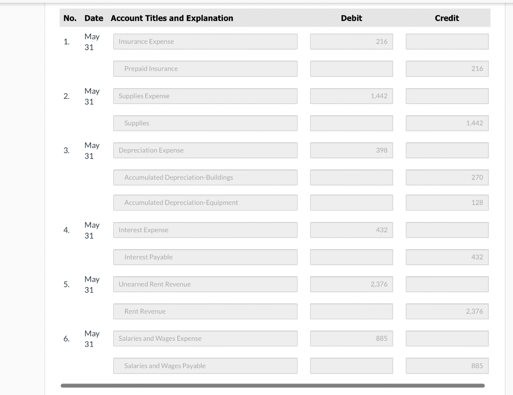The height and width of the screenshot is (395, 513).
Task: Click the Insurance Expense account title field
Action: [x=205, y=41]
